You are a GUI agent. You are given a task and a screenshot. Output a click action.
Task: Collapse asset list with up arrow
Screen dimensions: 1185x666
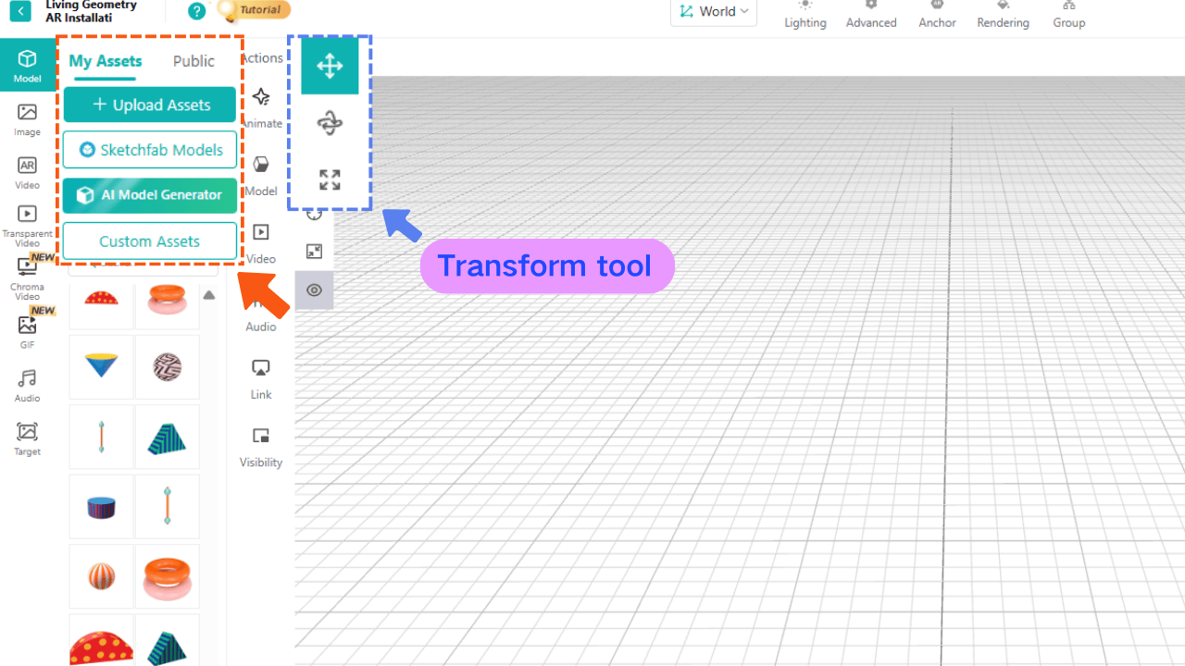point(209,295)
